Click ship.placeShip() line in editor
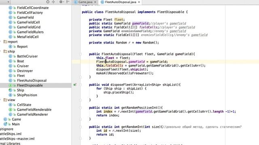Image resolution: width=259 pixels, height=145 pixels. 119,92
